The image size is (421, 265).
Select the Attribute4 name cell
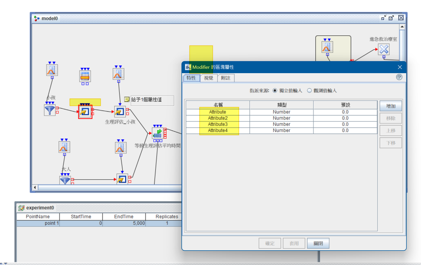click(x=218, y=131)
